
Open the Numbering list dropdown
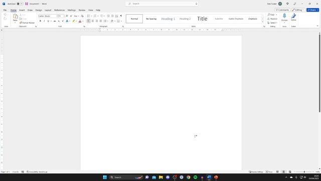98,16
